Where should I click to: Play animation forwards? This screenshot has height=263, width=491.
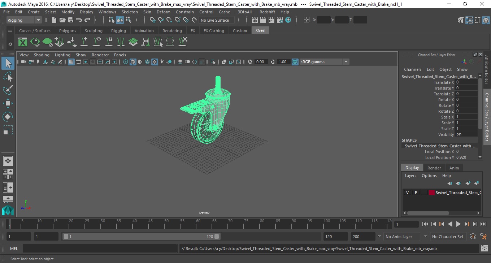point(458,224)
